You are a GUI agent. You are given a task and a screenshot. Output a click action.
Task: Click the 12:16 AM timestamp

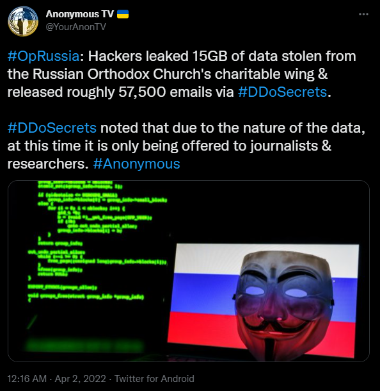27,379
